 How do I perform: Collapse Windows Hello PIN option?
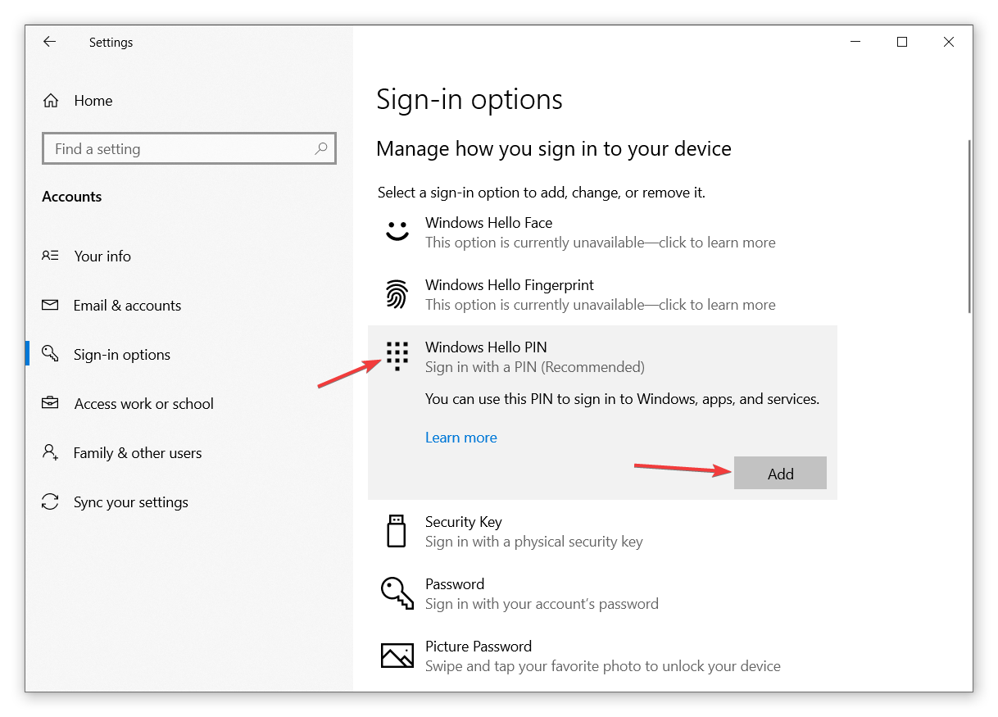pos(602,356)
